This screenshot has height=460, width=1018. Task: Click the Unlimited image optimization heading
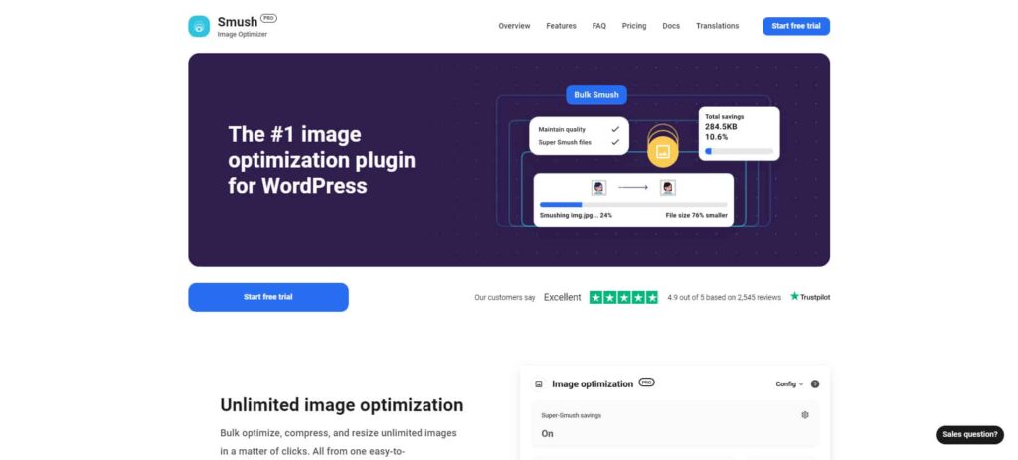coord(342,404)
